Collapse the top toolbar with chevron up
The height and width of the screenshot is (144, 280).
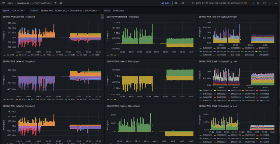tap(276, 3)
